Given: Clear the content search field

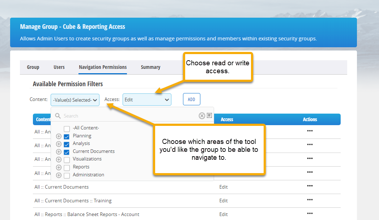Looking at the screenshot, I should tap(202, 116).
